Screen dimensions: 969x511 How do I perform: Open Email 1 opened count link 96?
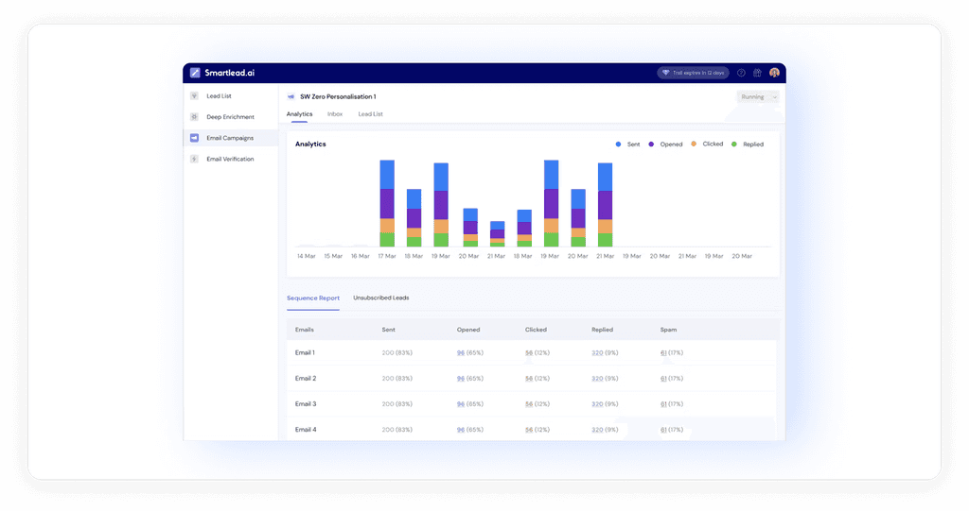tap(461, 353)
